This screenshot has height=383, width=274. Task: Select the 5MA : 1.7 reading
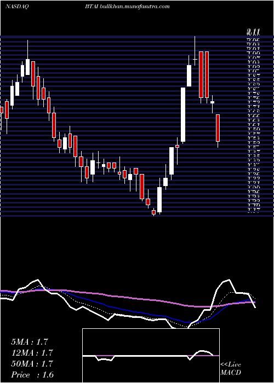click(x=30, y=342)
